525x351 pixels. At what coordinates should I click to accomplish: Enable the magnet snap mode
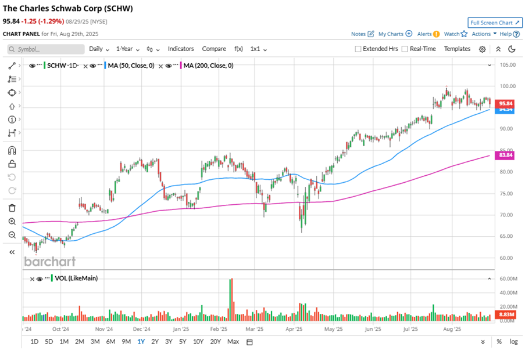pos(12,151)
